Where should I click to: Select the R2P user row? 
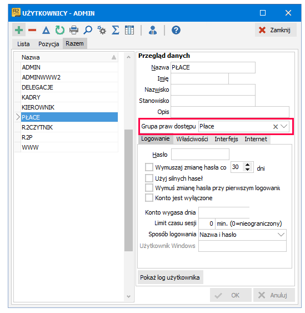69,137
